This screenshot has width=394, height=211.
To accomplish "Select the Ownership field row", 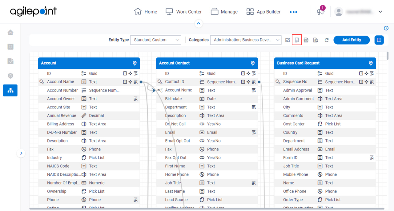I will (89, 191).
